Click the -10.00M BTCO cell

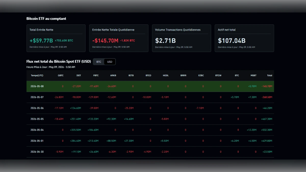[147, 97]
